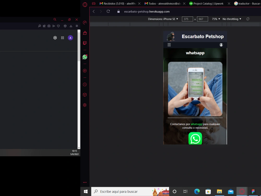Open Twitch panel in sidebar
Screen dimensions: 261x196
point(85,43)
